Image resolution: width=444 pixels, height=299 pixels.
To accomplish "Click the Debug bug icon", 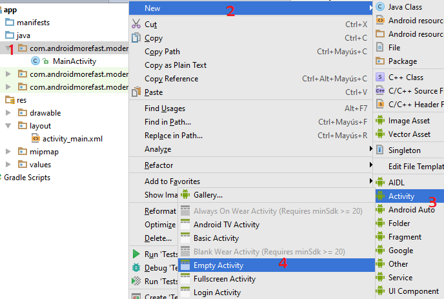I will pyautogui.click(x=136, y=267).
